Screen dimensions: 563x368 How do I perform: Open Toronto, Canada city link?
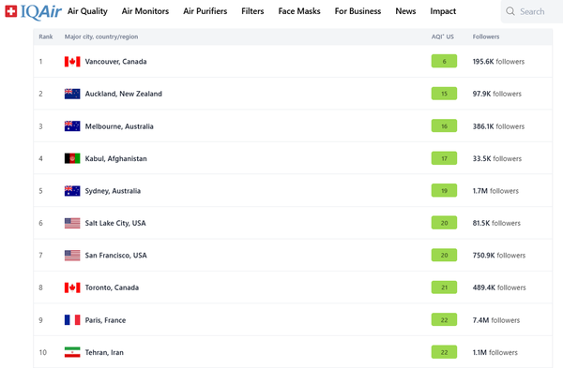point(112,287)
